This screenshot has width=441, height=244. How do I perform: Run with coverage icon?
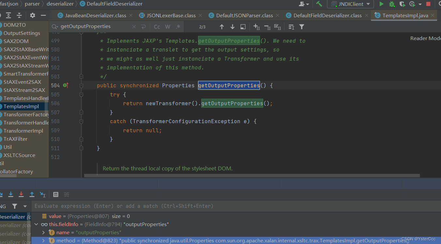coord(403,4)
